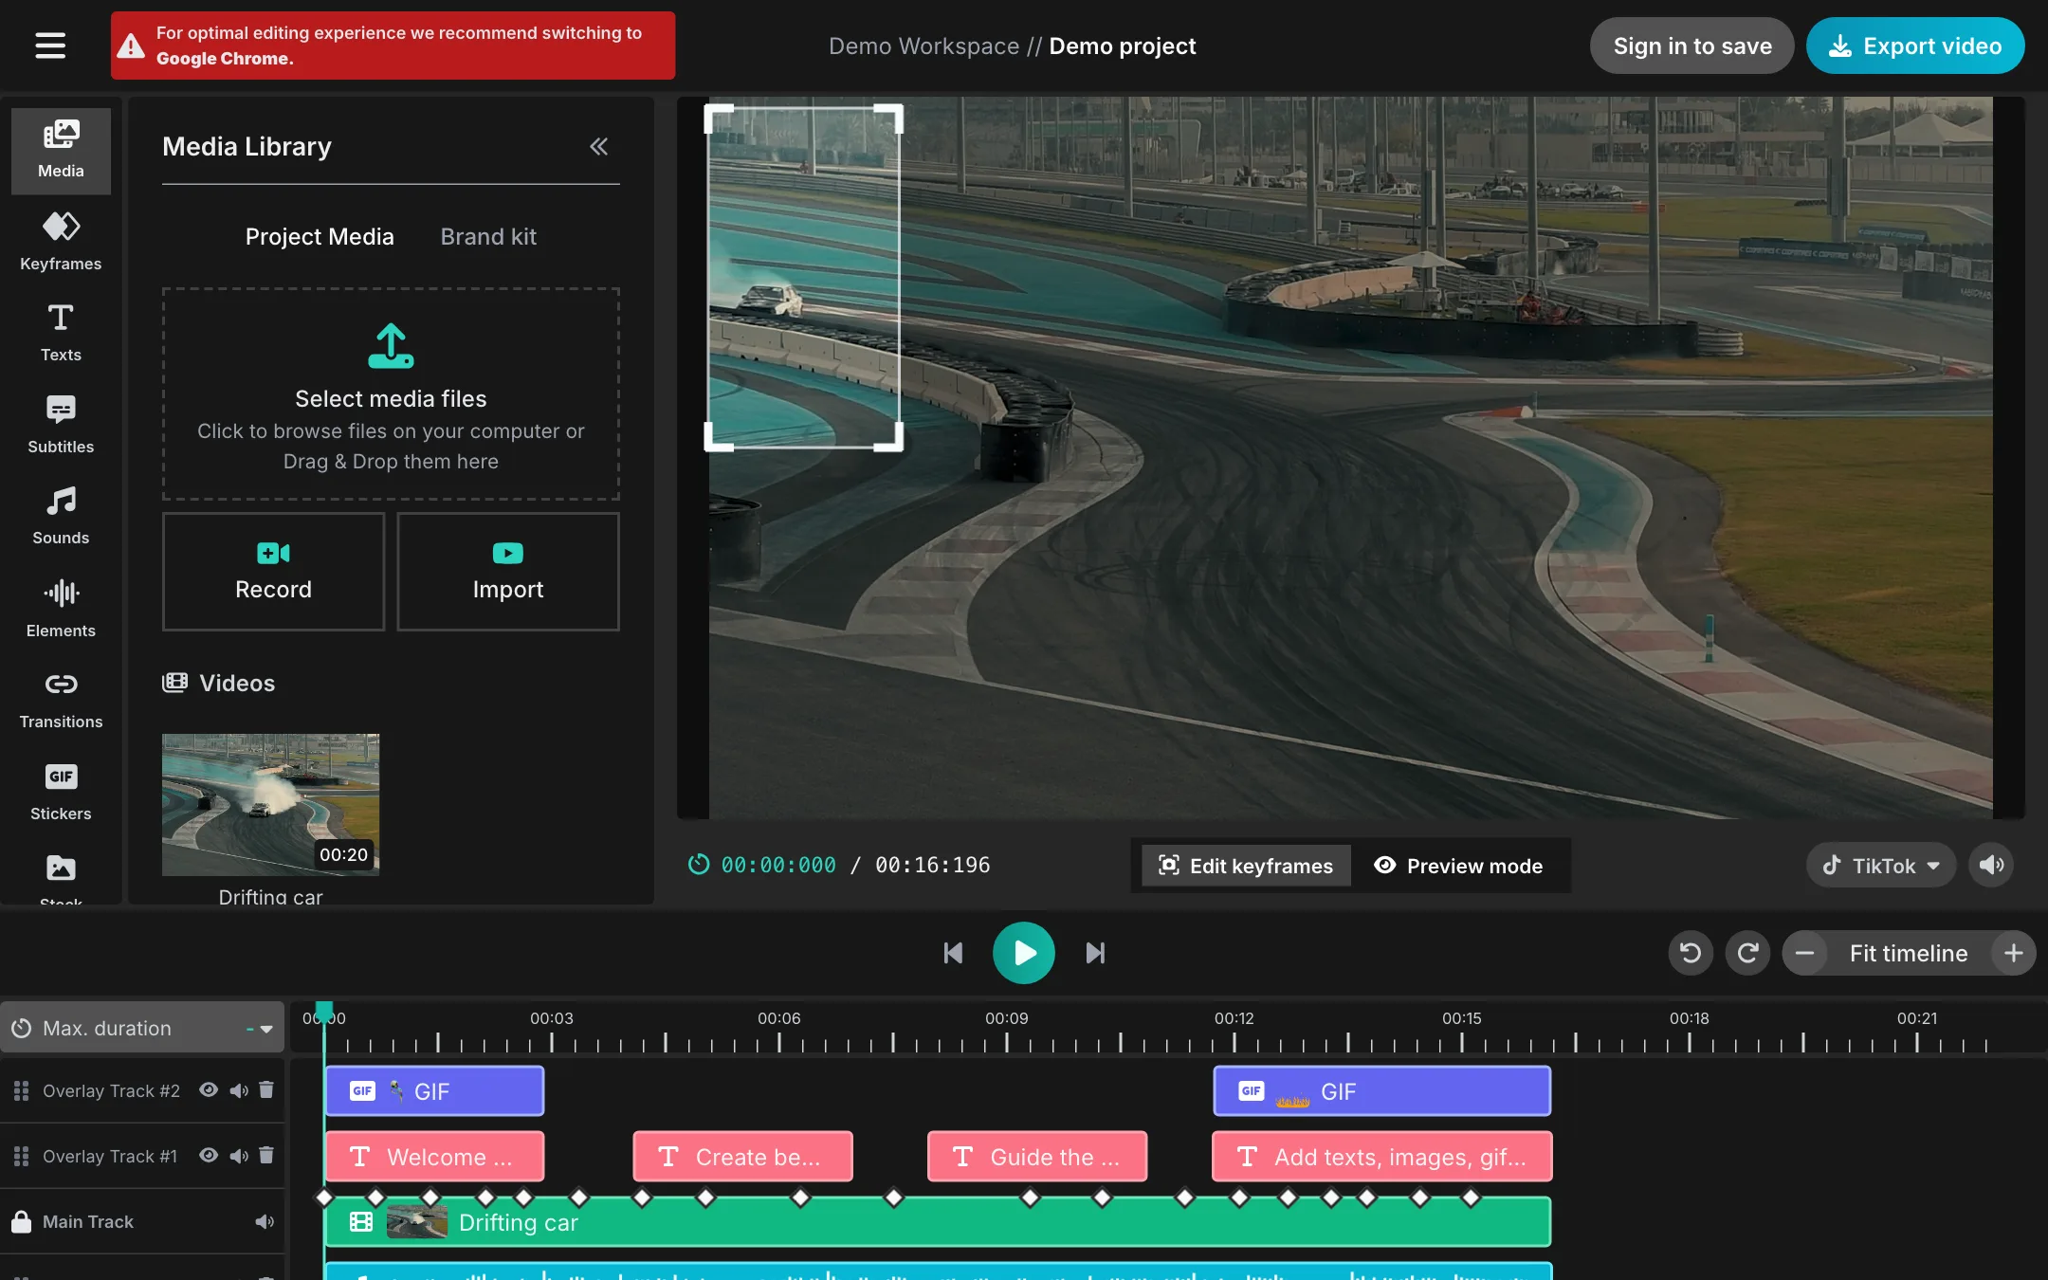Image resolution: width=2048 pixels, height=1280 pixels.
Task: Click the undo arrow icon
Action: pos(1691,953)
